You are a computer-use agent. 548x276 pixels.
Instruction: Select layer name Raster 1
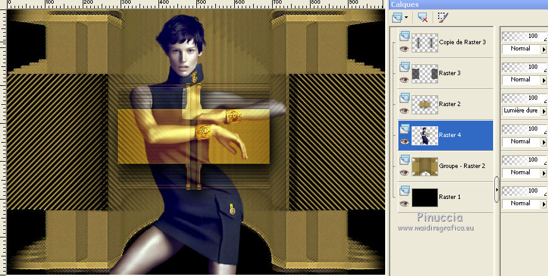click(x=450, y=197)
